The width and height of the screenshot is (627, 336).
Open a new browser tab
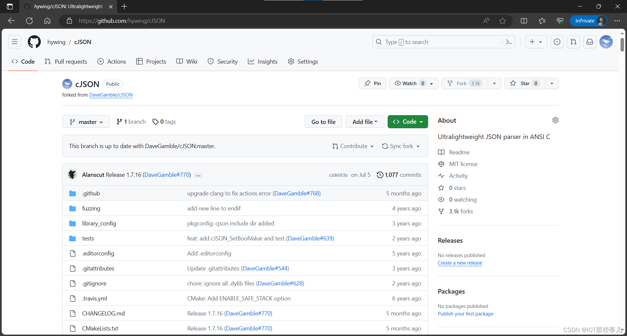coord(124,7)
